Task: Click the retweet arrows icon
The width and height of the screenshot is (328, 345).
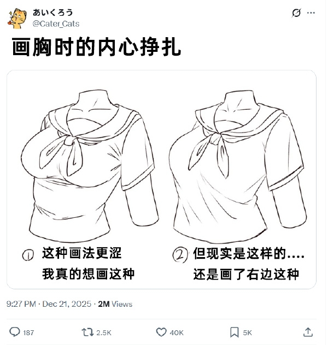Action: (87, 332)
